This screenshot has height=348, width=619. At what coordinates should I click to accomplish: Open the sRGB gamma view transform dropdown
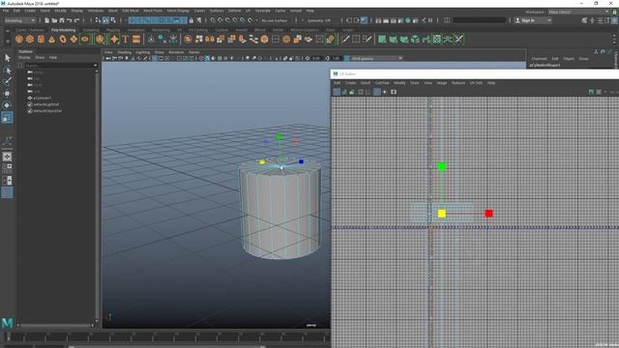click(x=376, y=58)
